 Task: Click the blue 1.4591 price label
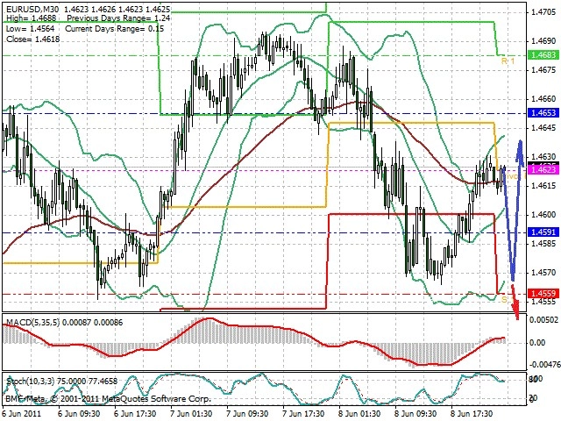[x=543, y=232]
